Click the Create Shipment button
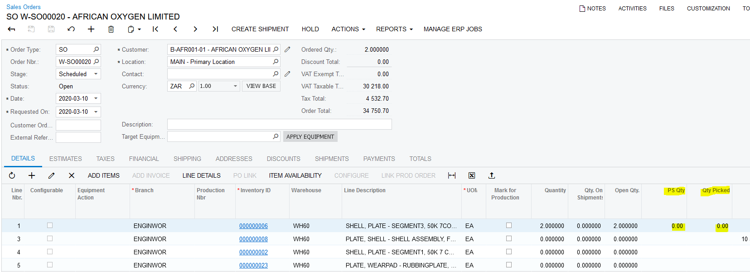This screenshot has height=272, width=750. [x=260, y=29]
